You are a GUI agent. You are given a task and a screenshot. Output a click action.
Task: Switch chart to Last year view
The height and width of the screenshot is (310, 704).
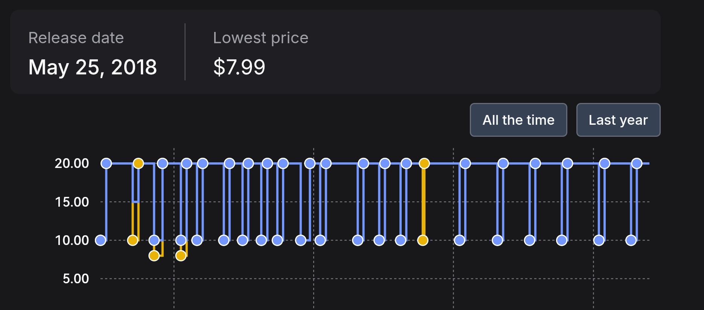click(x=618, y=120)
